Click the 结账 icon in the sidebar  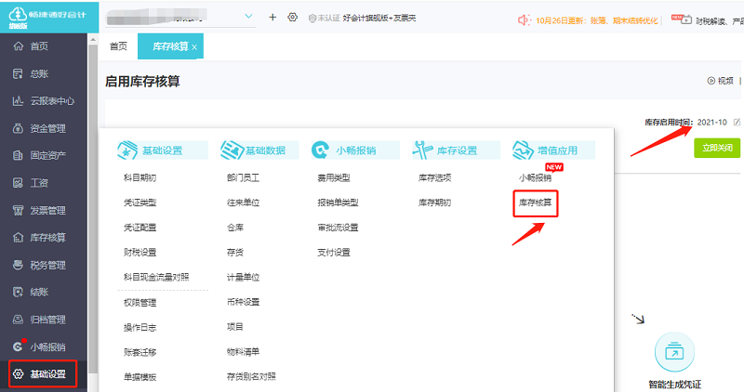coord(18,292)
